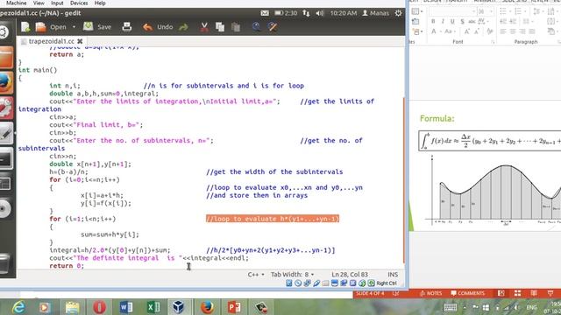This screenshot has height=315, width=561.
Task: Click the 10:20 AM clock
Action: click(343, 13)
